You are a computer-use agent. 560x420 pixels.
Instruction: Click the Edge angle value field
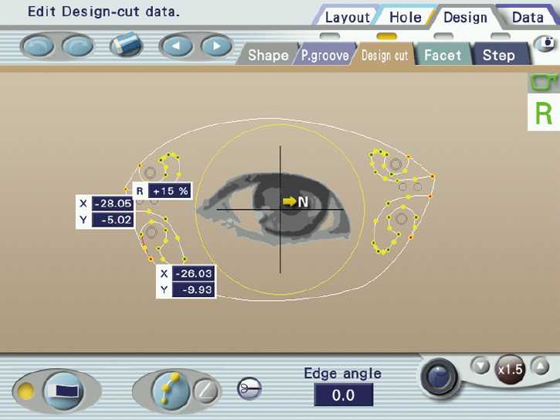[343, 394]
